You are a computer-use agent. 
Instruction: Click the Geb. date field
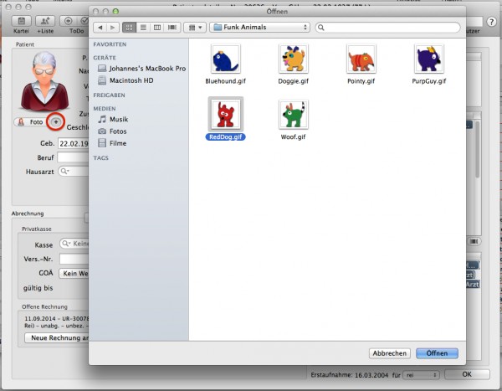click(x=74, y=143)
